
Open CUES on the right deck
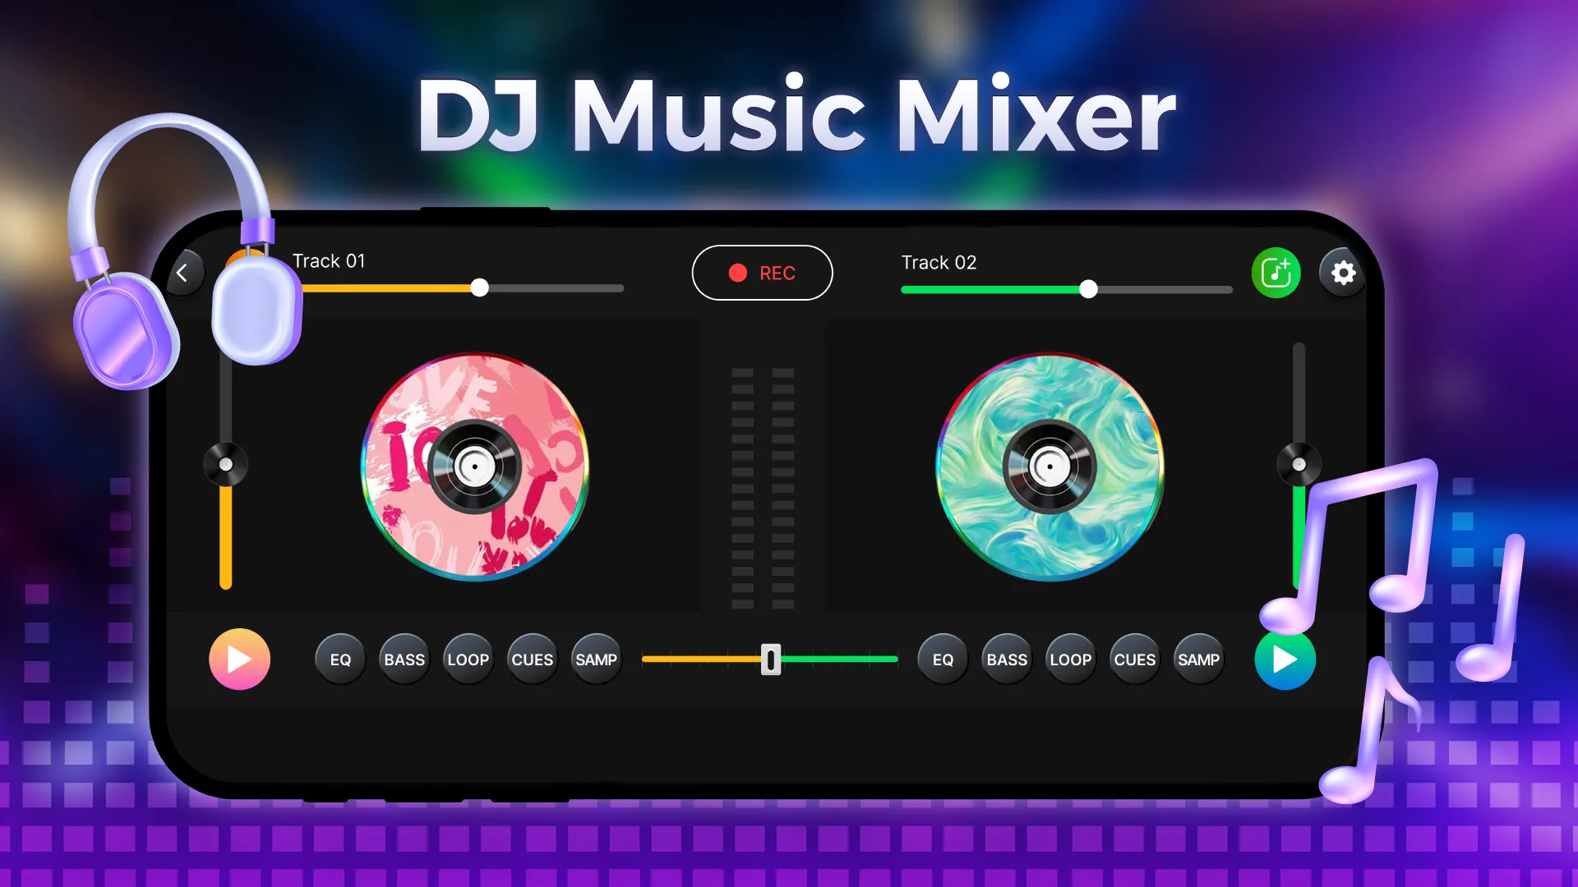tap(1134, 659)
